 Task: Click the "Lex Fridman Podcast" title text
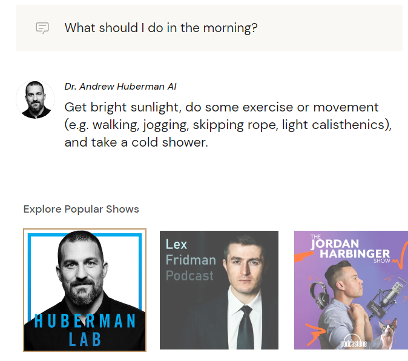click(x=190, y=260)
